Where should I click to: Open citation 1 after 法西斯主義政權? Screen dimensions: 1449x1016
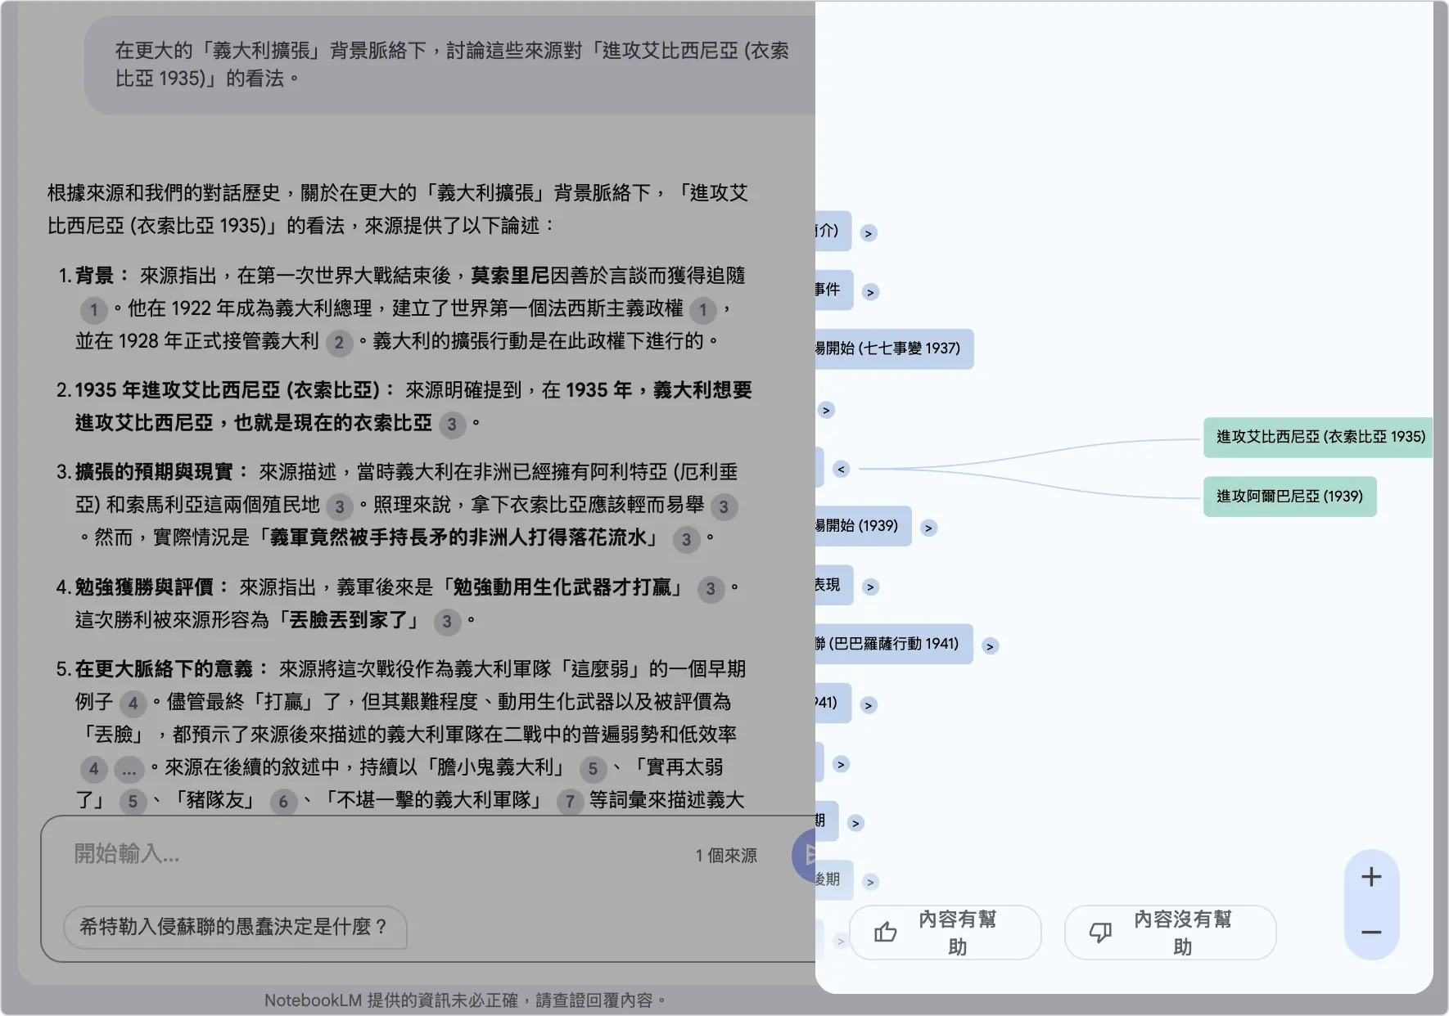pyautogui.click(x=702, y=310)
